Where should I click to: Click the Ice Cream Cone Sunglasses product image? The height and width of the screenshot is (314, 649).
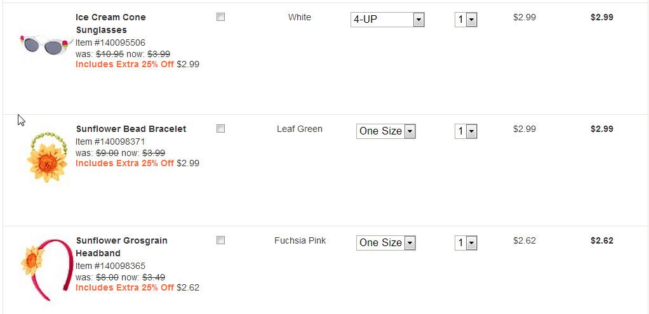coord(44,44)
